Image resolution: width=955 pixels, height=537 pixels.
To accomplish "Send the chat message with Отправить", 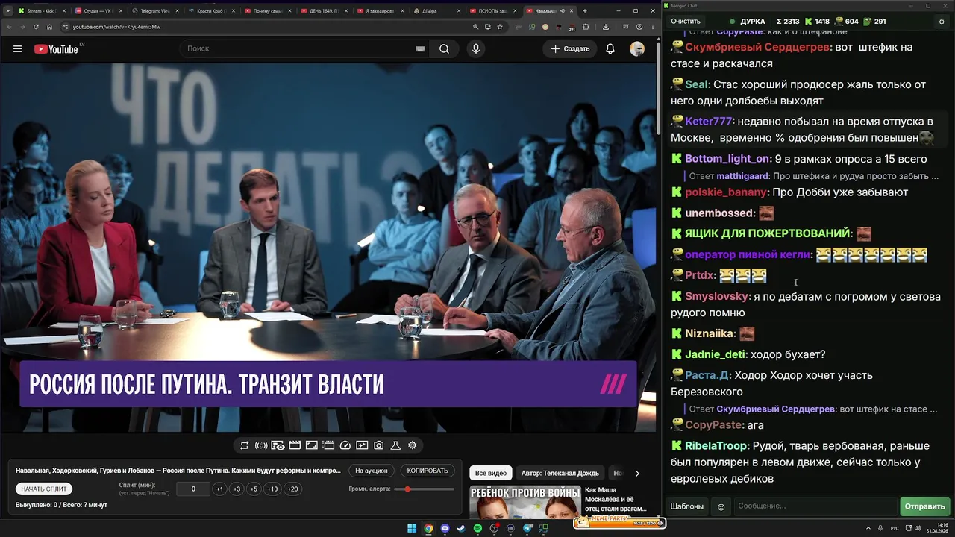I will point(924,506).
